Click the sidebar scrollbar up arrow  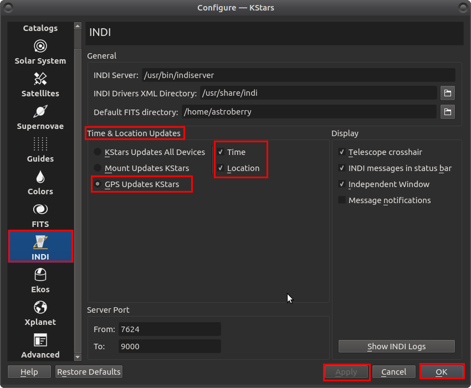(77, 25)
